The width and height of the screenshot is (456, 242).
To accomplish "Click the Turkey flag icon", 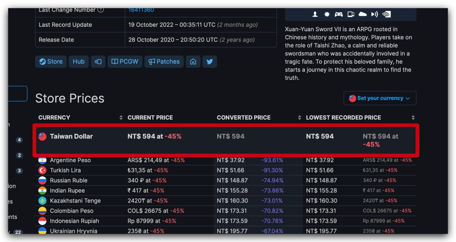I will [x=42, y=170].
